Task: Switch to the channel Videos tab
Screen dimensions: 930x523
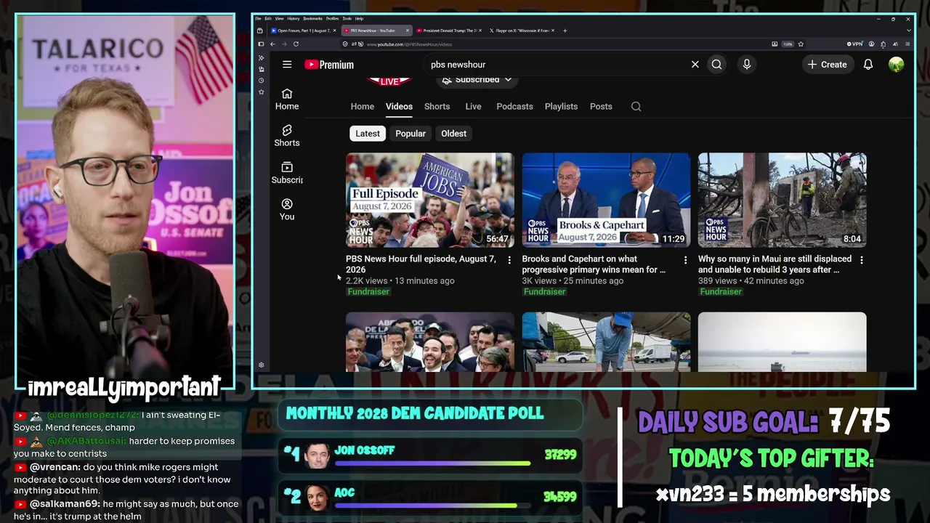Action: [x=399, y=107]
